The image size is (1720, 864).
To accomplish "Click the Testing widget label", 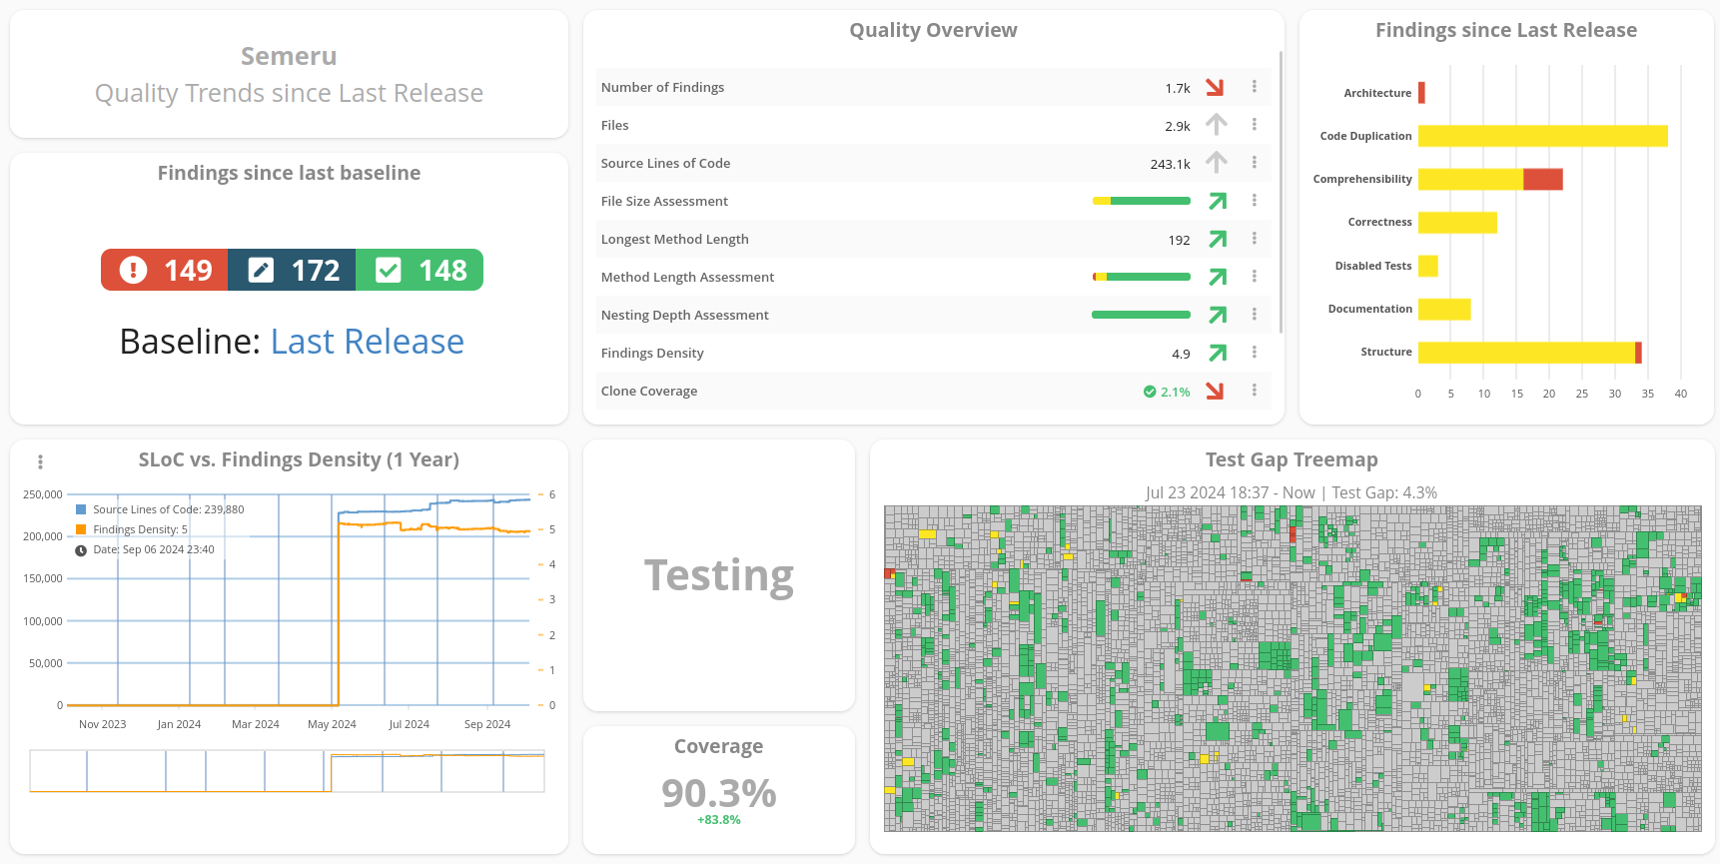I will (x=719, y=575).
